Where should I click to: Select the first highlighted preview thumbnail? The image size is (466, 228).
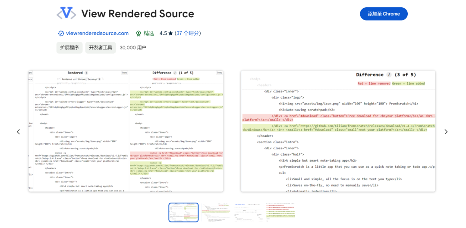coord(183,212)
